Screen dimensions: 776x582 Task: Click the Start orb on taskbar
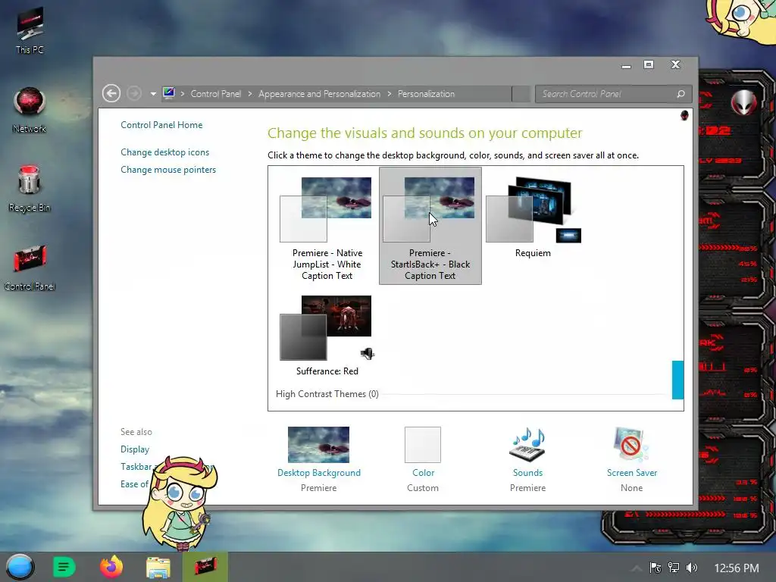coord(20,567)
